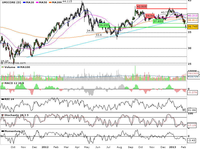The width and height of the screenshot is (200, 150).
Task: Click the red 39.54 resistance label
Action: coord(150,16)
